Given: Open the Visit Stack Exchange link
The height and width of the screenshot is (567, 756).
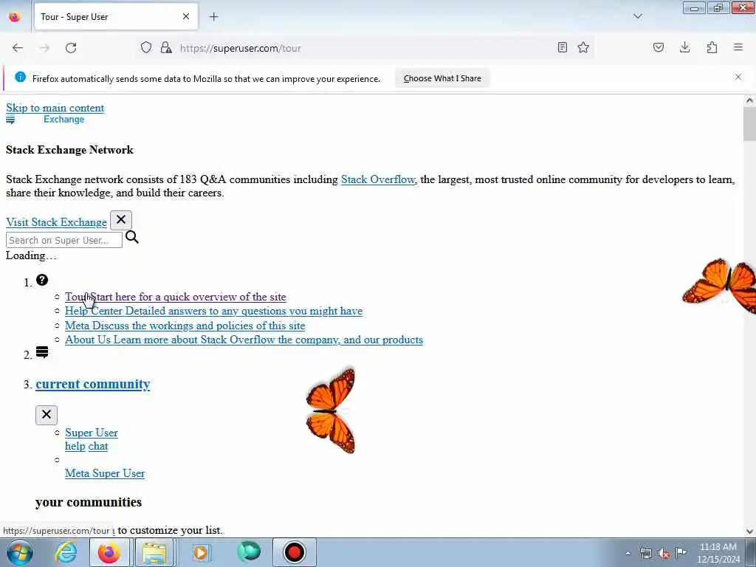Looking at the screenshot, I should point(56,222).
